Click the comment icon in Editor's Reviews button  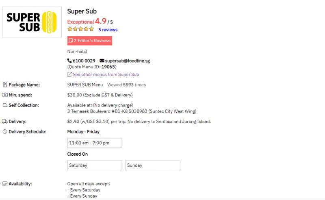click(x=71, y=41)
